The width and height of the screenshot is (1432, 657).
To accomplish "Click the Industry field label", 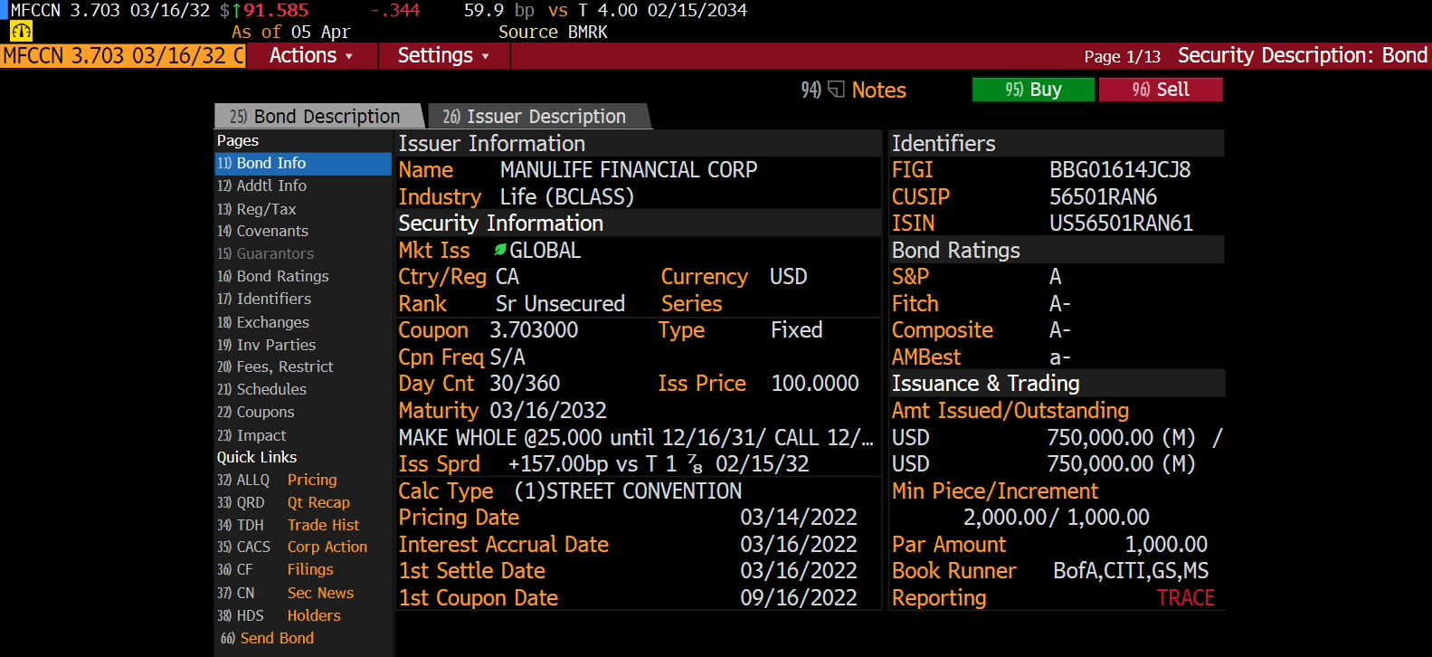I will [x=440, y=196].
